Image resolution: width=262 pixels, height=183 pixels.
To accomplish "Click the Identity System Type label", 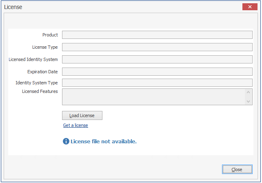I will pos(37,83).
